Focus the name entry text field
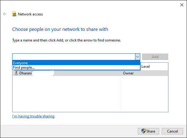Screen dimensions: 187x138 pyautogui.click(x=73, y=57)
